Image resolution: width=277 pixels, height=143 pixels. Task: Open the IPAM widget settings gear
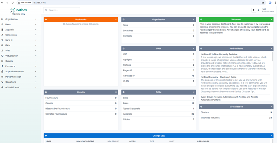click(124, 48)
